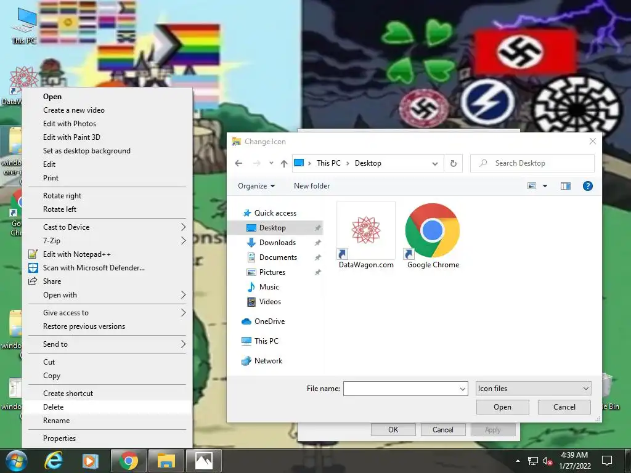The image size is (631, 473).
Task: Choose Create a new video
Action: pyautogui.click(x=108, y=110)
